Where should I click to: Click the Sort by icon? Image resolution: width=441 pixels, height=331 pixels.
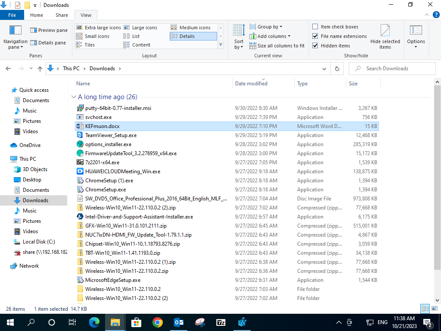239,31
